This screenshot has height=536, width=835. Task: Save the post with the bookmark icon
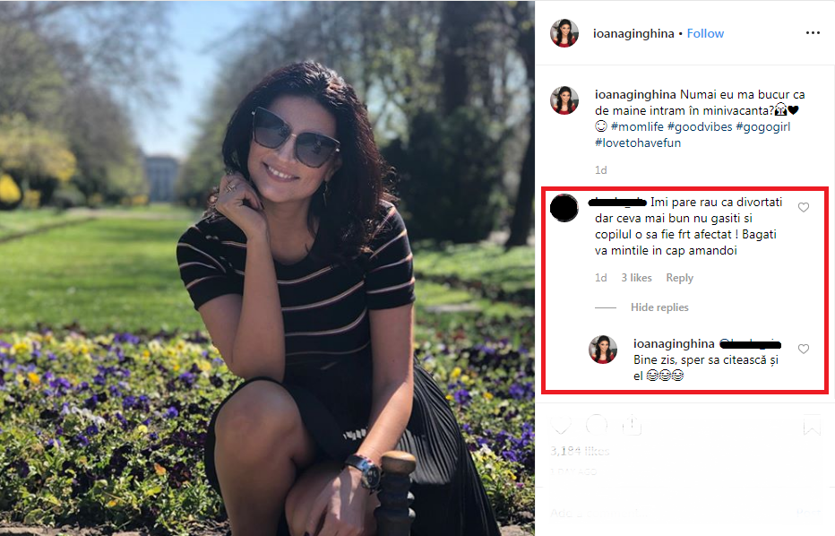(x=812, y=427)
